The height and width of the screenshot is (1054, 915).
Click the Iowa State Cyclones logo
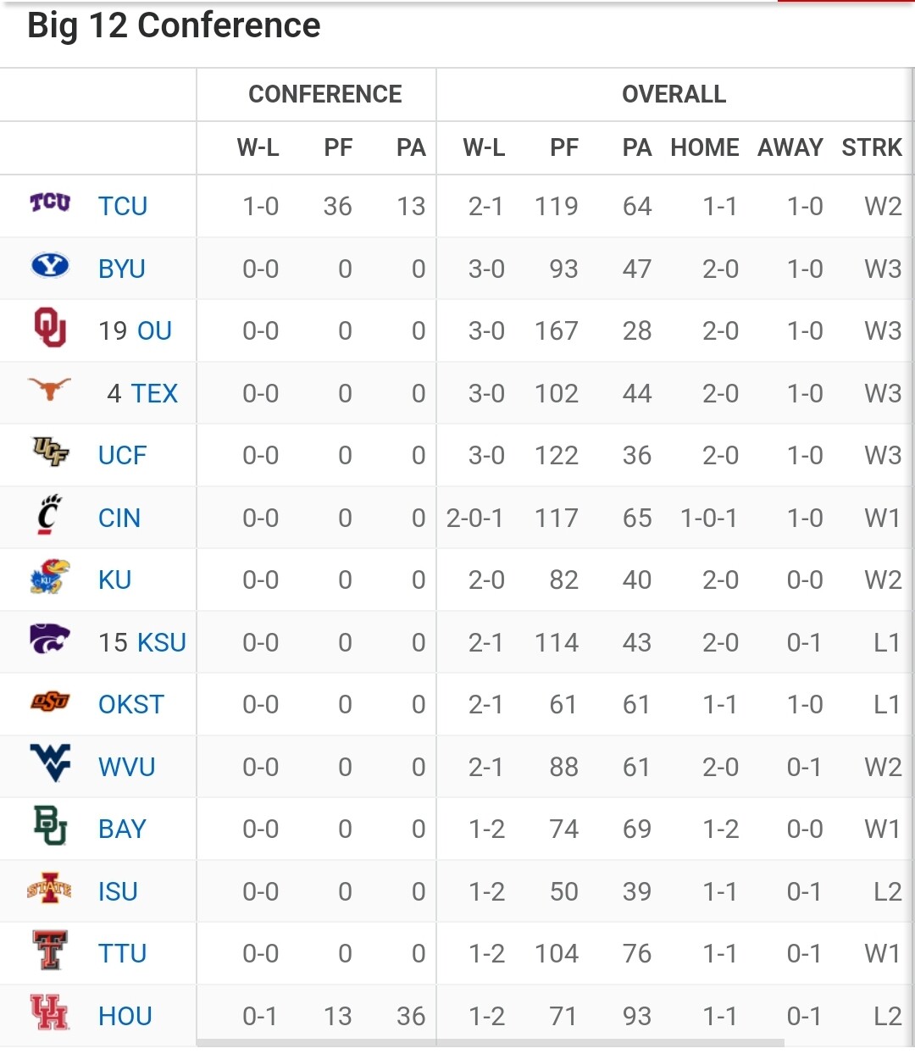(x=50, y=889)
